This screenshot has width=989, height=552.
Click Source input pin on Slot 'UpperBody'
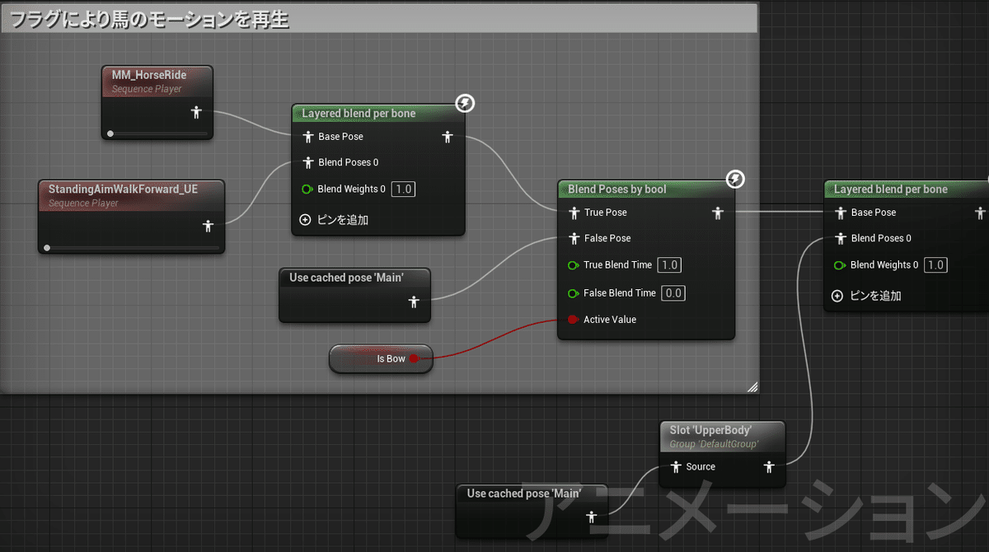click(x=676, y=467)
